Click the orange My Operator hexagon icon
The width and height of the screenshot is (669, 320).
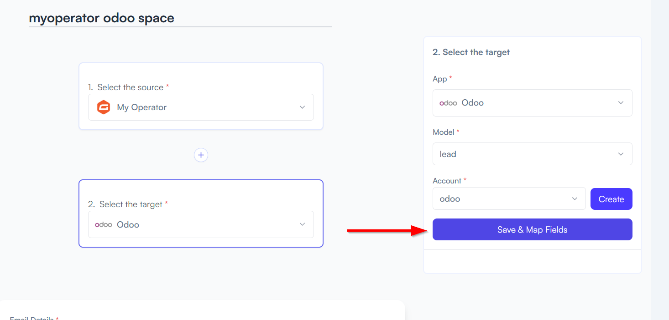click(x=104, y=107)
